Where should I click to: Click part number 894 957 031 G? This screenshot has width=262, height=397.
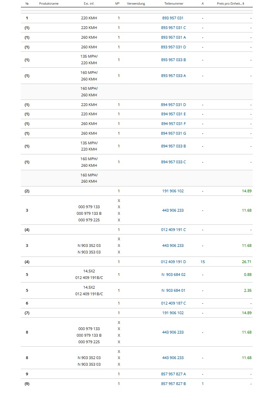point(173,133)
